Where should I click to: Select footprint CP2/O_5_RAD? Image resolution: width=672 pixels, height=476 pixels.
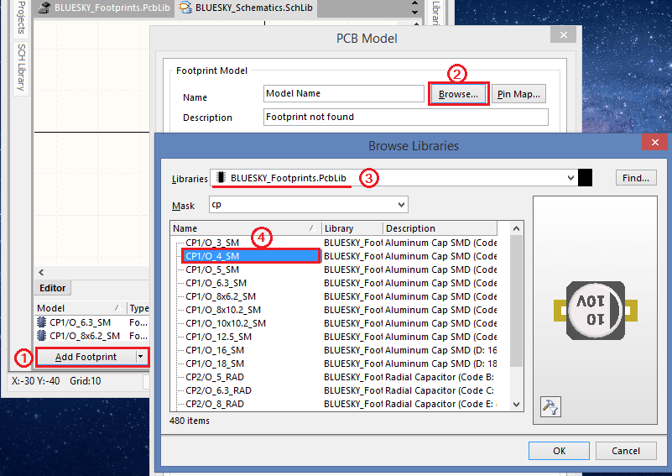(x=215, y=377)
